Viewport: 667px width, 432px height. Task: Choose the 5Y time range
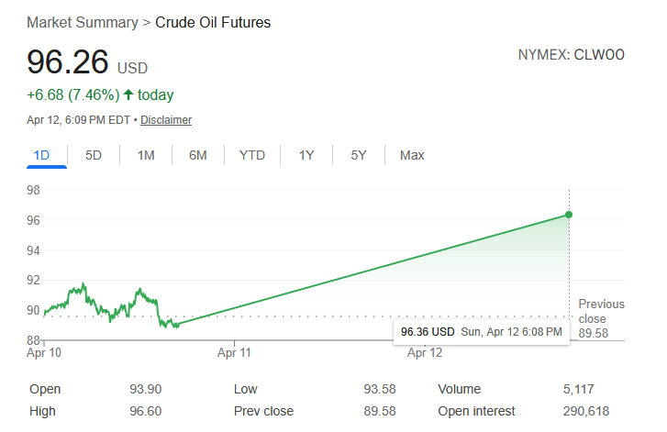pos(359,155)
